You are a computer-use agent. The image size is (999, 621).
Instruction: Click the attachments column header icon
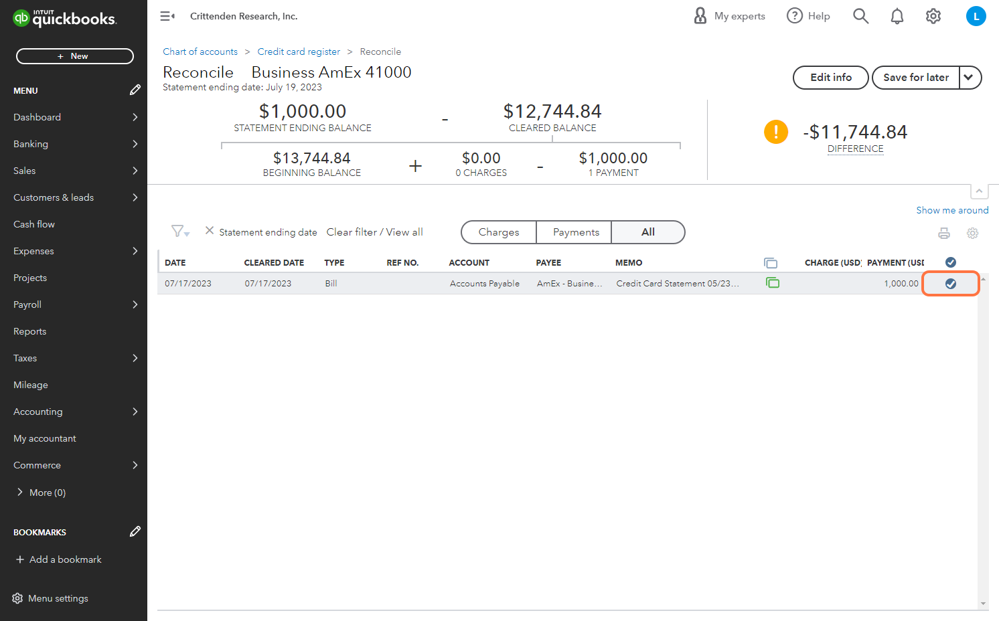(x=771, y=263)
